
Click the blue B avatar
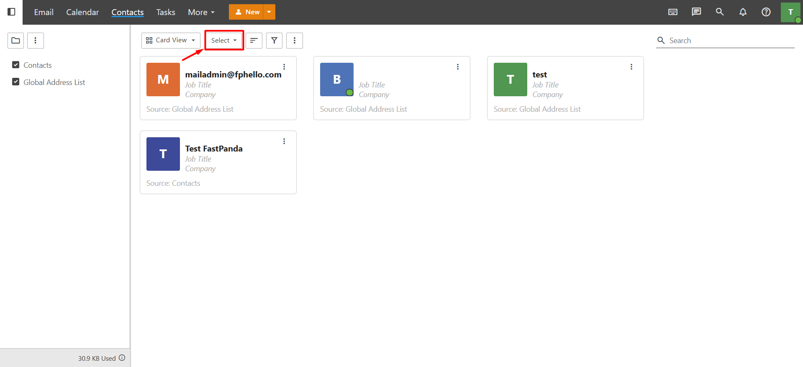pyautogui.click(x=337, y=80)
